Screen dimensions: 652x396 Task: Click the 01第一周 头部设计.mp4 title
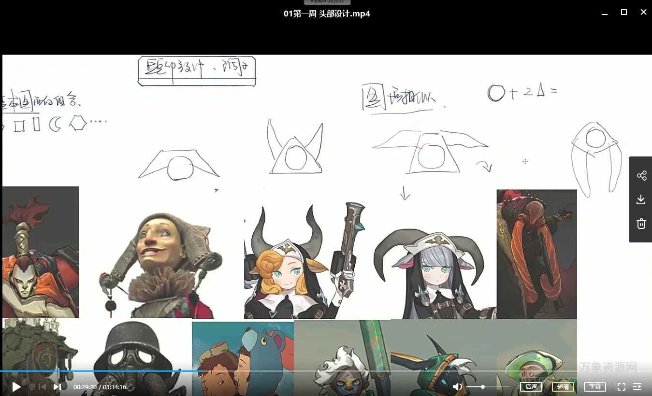(x=327, y=14)
